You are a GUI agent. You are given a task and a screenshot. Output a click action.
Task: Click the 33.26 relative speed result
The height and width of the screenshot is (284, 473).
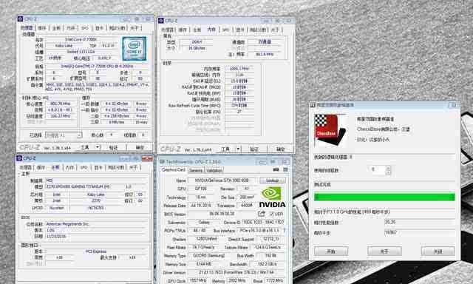[x=420, y=222]
